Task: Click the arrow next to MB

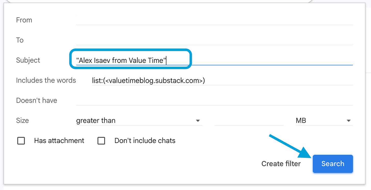Action: click(x=349, y=121)
